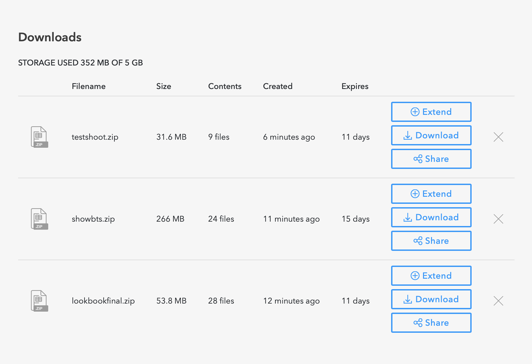Click the share nodes icon for lookbookfinal.zip

(418, 323)
